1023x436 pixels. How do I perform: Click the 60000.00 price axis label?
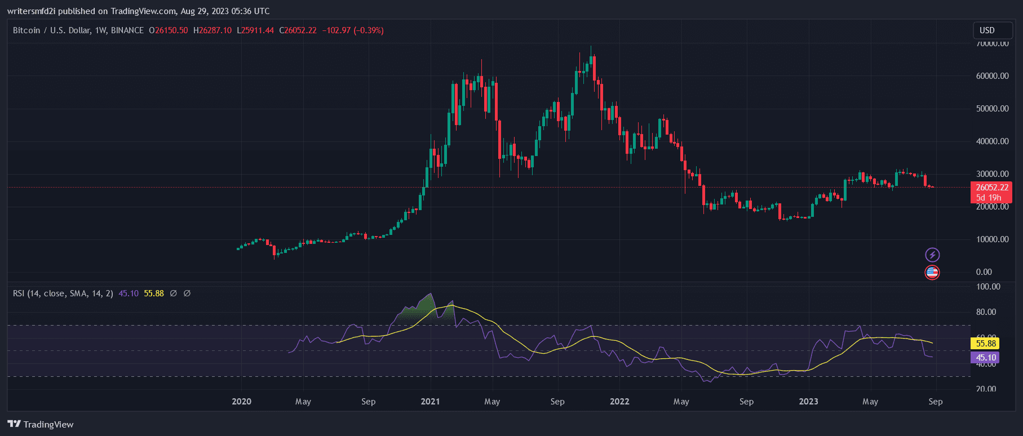[x=992, y=76]
